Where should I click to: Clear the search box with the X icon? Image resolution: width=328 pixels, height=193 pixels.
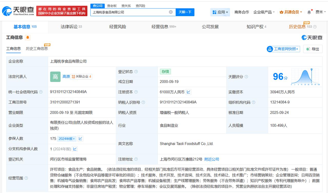[171, 12]
